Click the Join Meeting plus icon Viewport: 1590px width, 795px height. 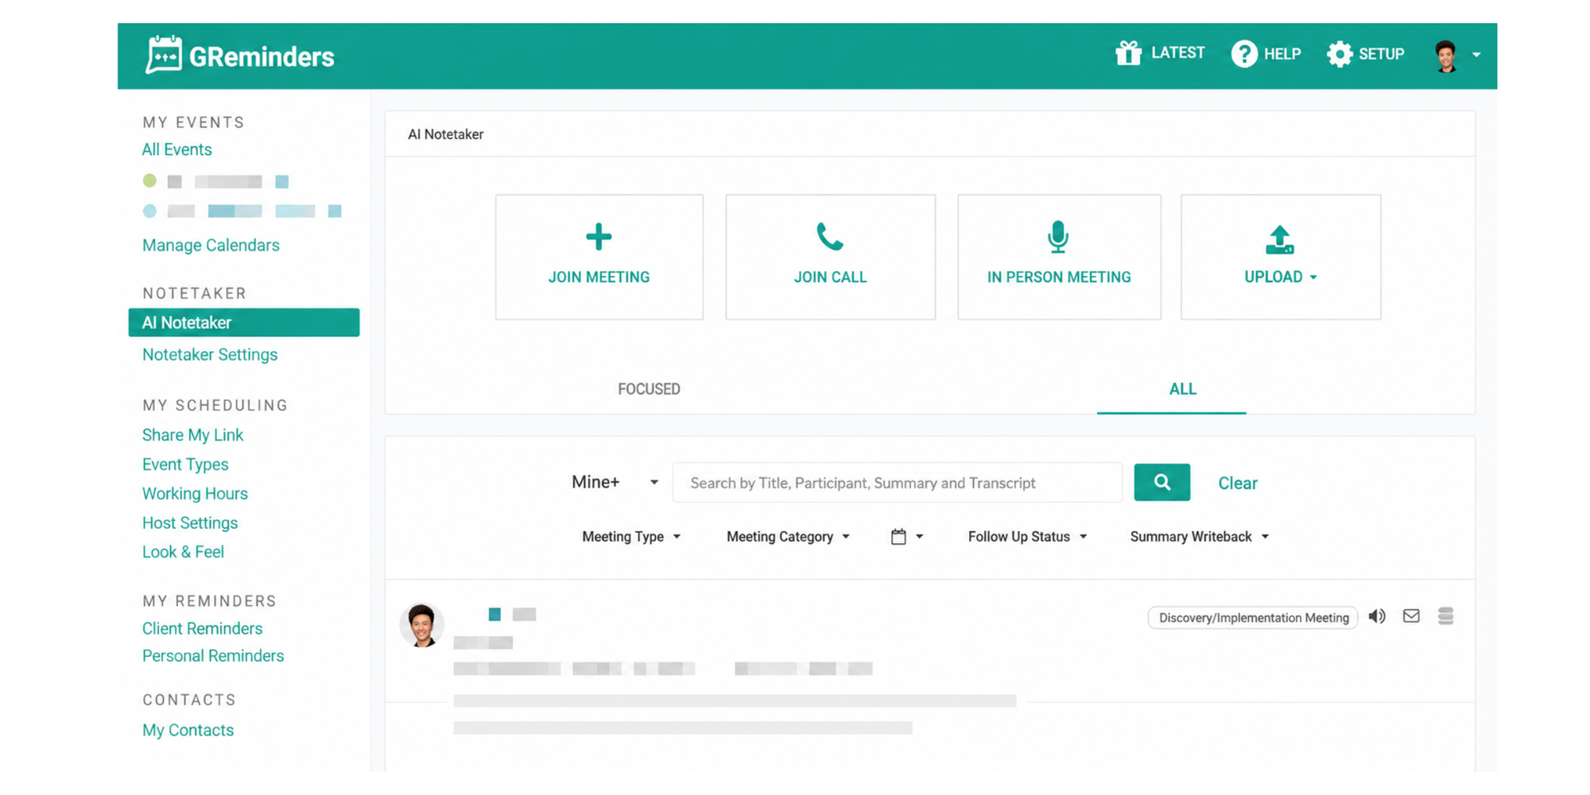[599, 236]
